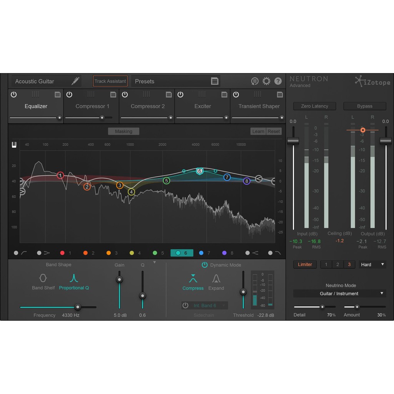This screenshot has height=394, width=394.
Task: Toggle the Transient Shaper power button
Action: coord(236,95)
